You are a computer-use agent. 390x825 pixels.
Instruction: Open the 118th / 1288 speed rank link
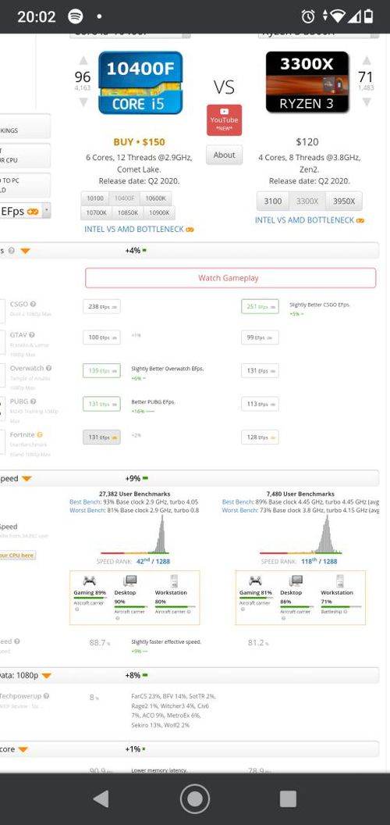pyautogui.click(x=319, y=562)
